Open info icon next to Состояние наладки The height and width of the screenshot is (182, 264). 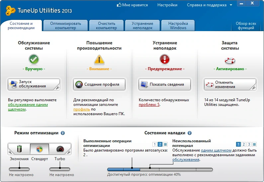190,133
